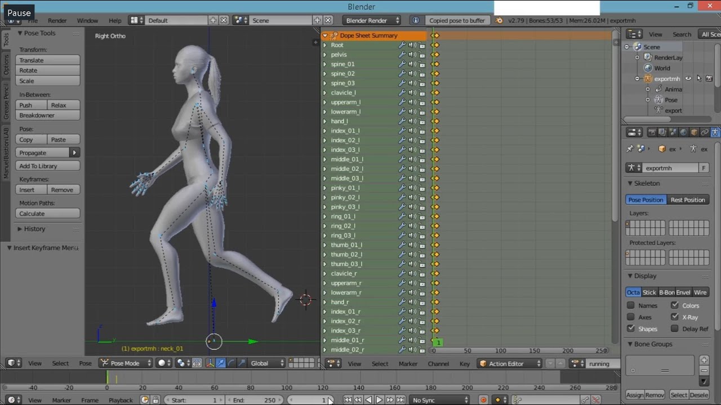Click play animation forward button
The image size is (721, 405).
coord(379,400)
